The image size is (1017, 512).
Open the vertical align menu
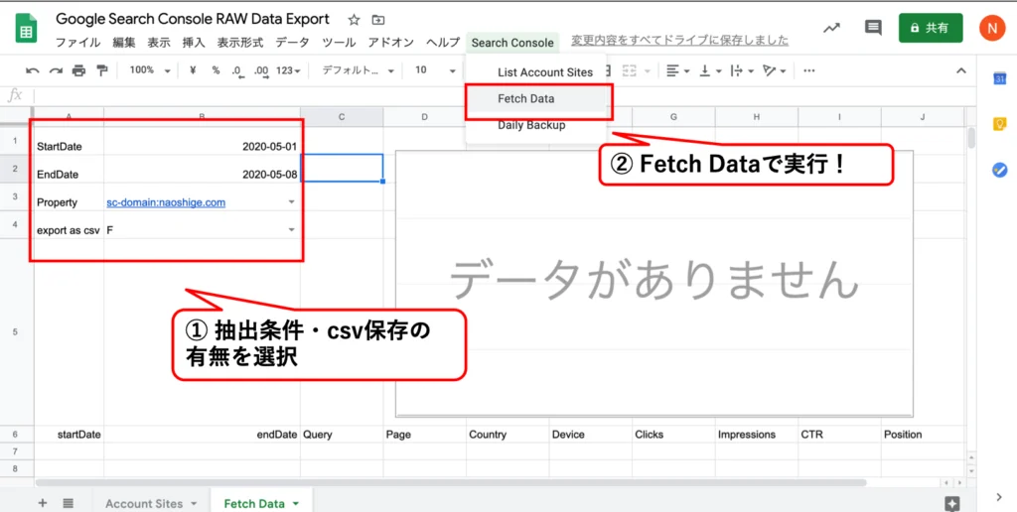(709, 70)
